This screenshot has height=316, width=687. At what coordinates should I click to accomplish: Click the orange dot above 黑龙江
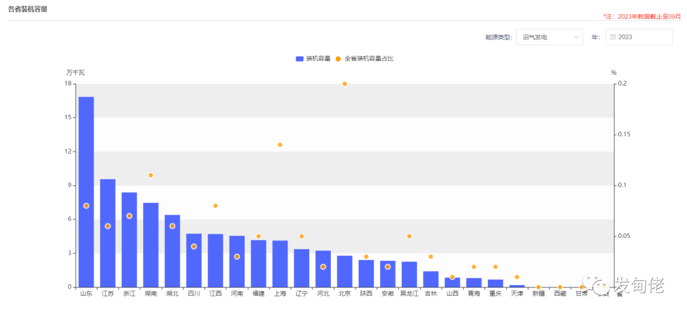[409, 236]
